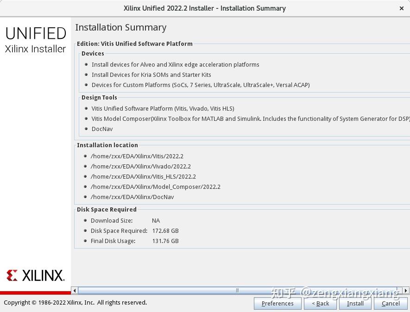Select the /home/zxx/EDA/Xilinx/Vitis/2022.2 path
Image resolution: width=410 pixels, height=312 pixels.
(x=137, y=156)
